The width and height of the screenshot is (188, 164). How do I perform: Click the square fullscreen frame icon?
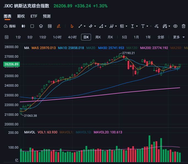32,26
